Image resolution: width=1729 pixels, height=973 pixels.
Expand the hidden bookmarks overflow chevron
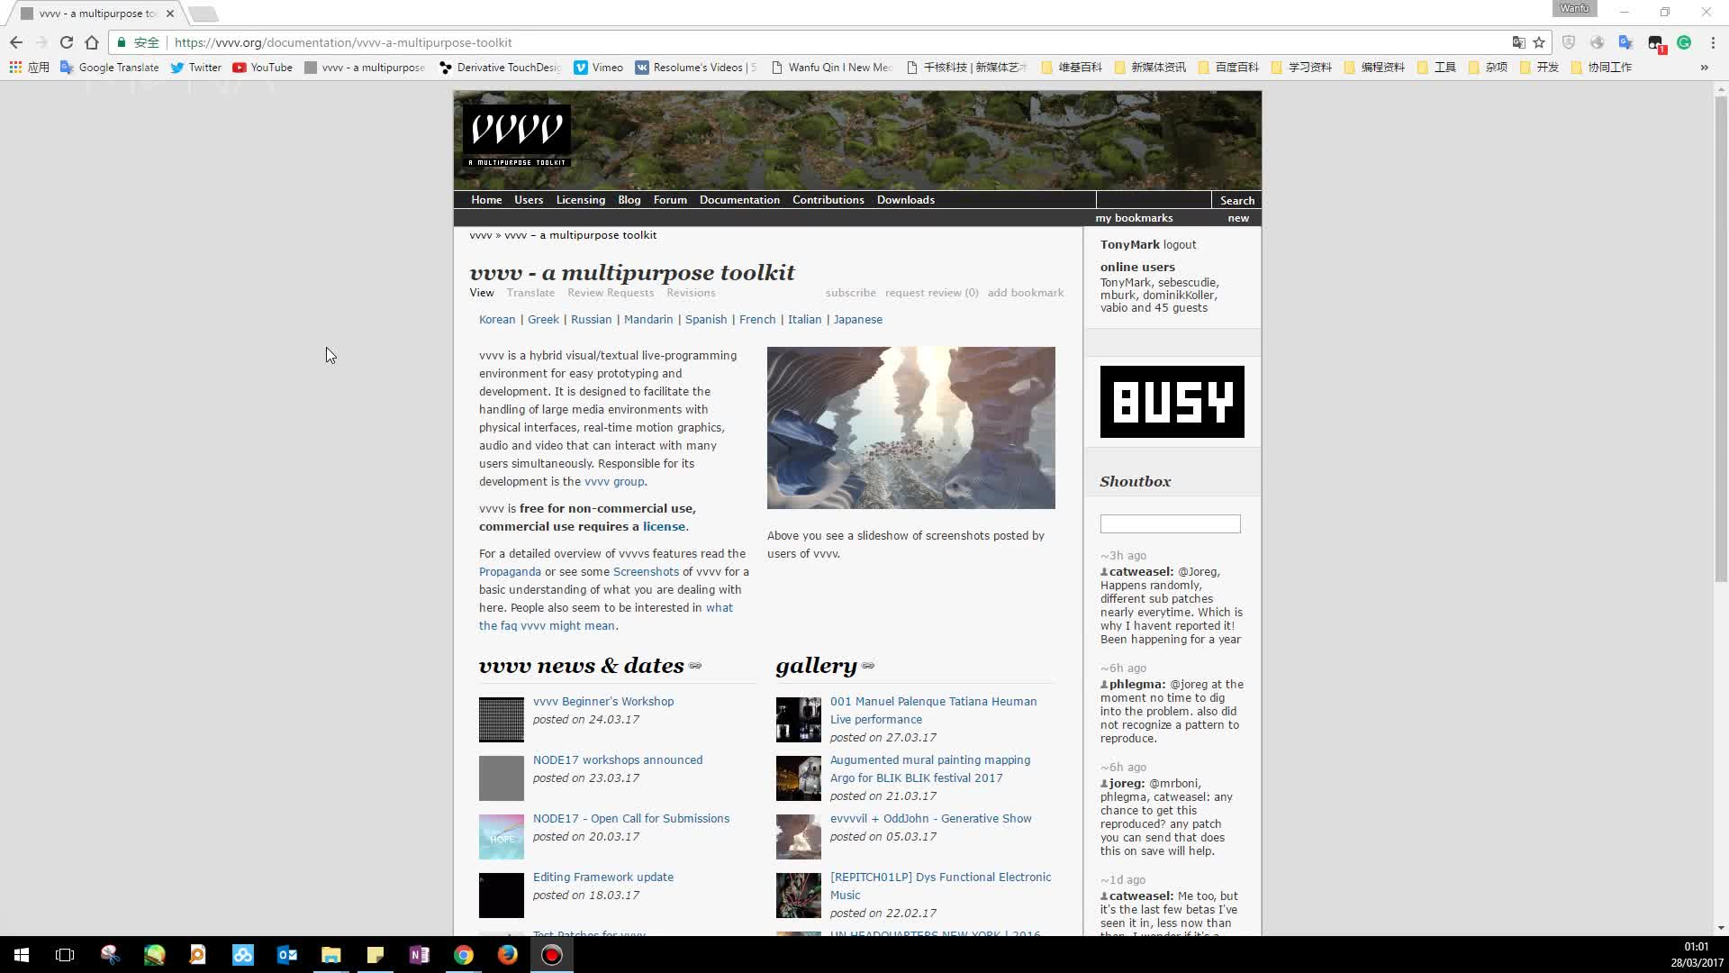click(1704, 68)
